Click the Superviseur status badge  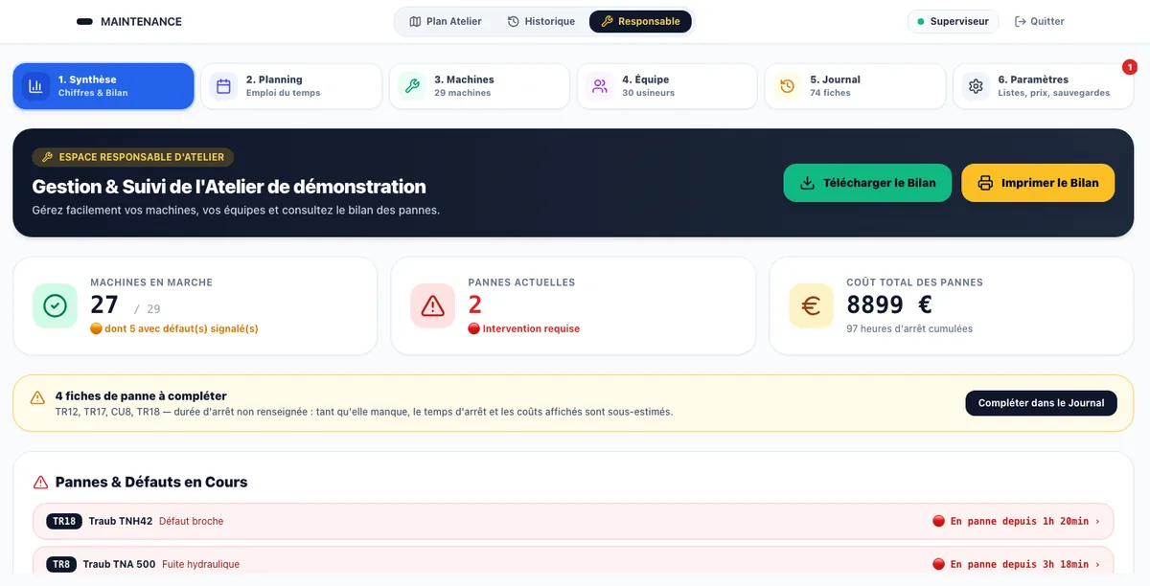coord(954,21)
